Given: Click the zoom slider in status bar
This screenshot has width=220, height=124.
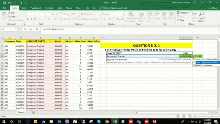Looking at the screenshot, I should (203, 116).
